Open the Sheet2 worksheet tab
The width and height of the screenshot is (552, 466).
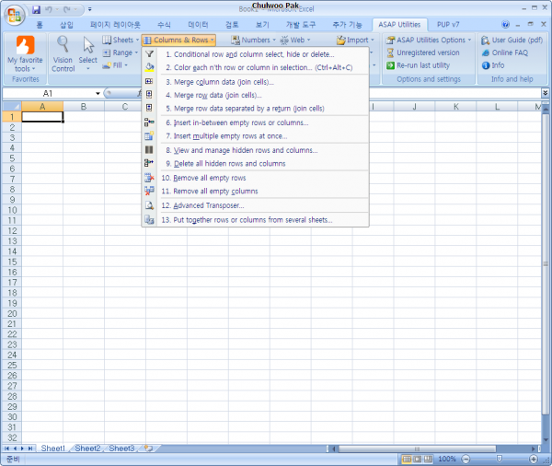pyautogui.click(x=87, y=449)
